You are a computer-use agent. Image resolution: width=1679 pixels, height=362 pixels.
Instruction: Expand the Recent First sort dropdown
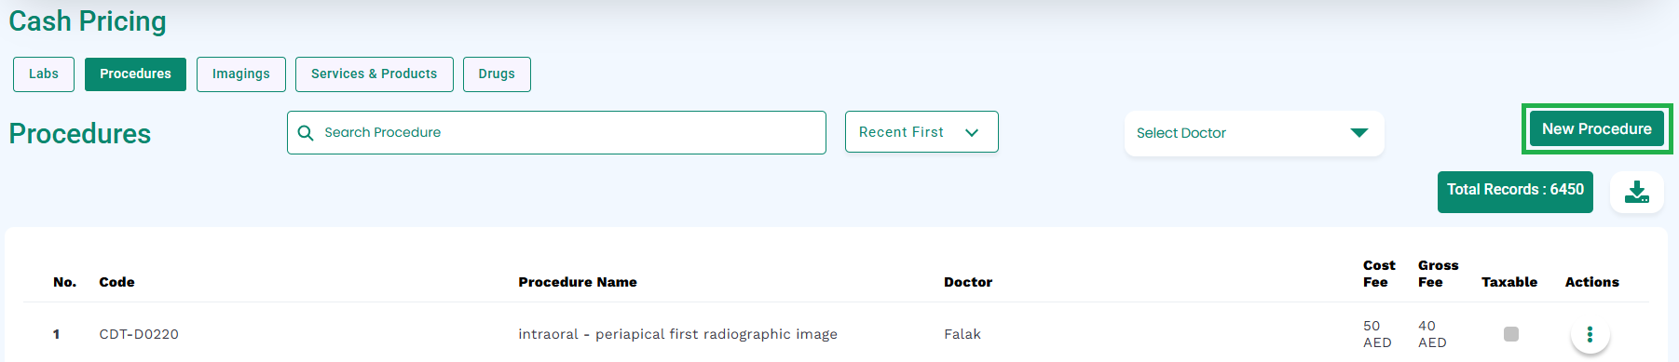click(921, 132)
